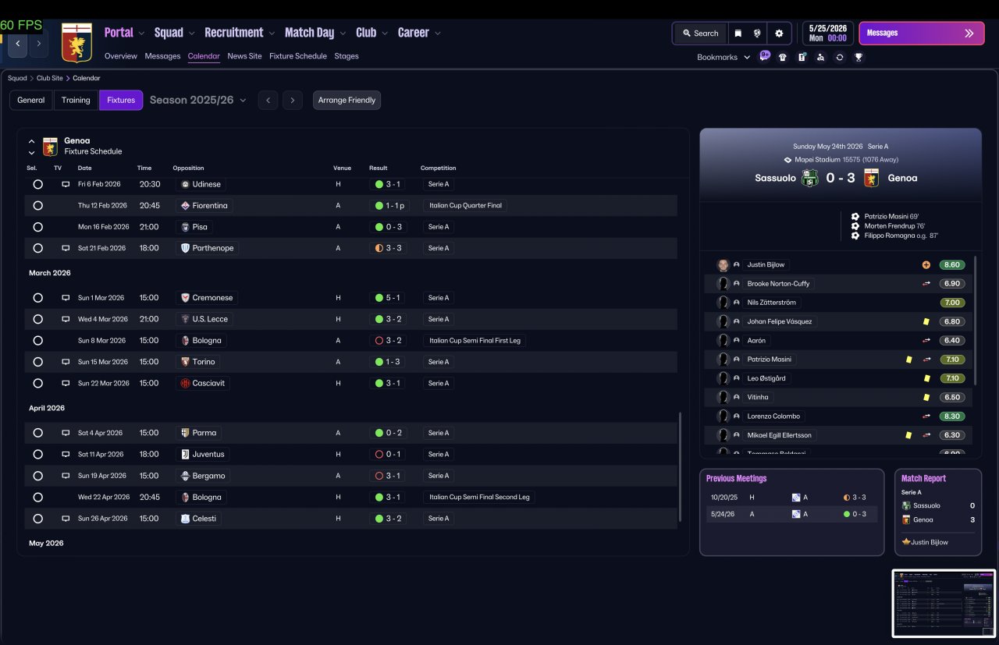The width and height of the screenshot is (999, 645).
Task: Switch to the General tab
Action: [31, 100]
